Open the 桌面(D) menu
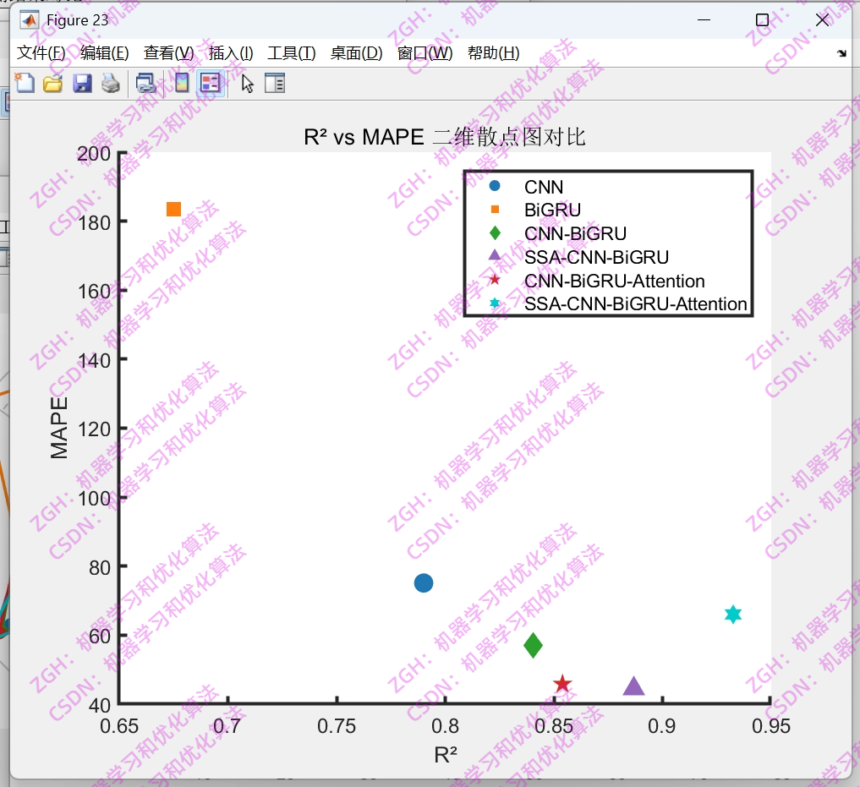Screen dimensions: 860x787 (357, 53)
